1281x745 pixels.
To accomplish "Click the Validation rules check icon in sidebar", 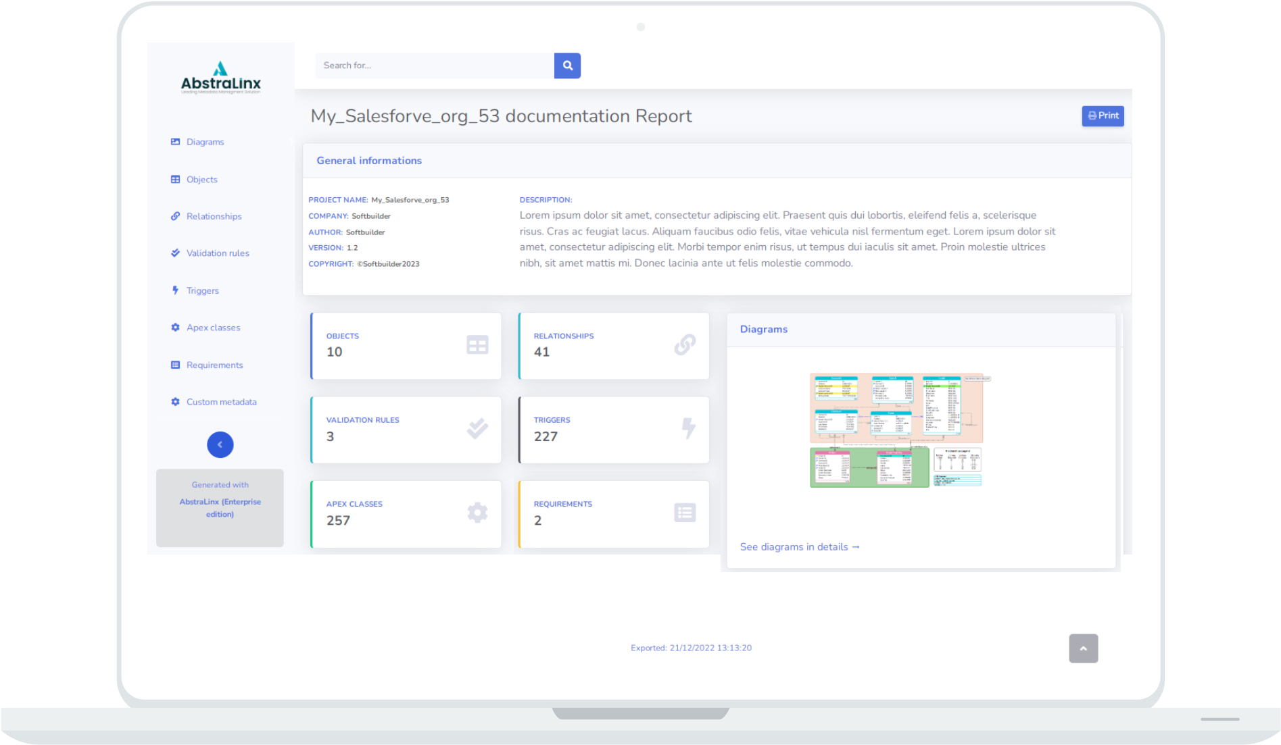I will point(175,253).
